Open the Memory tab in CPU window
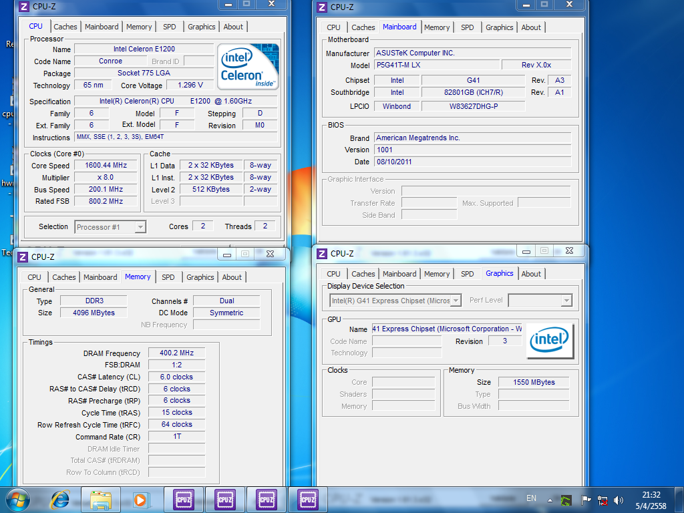 click(x=139, y=27)
